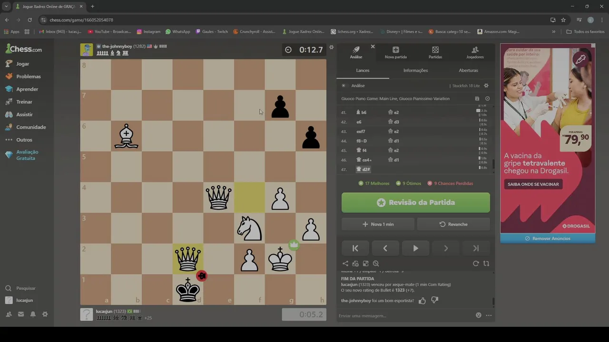
Task: Flip the board with arrows icon
Action: point(486,264)
